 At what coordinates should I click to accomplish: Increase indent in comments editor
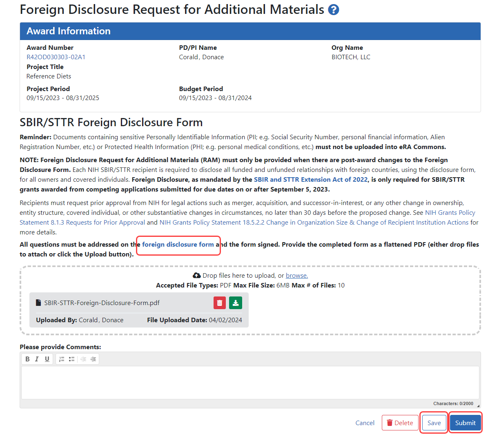point(93,359)
